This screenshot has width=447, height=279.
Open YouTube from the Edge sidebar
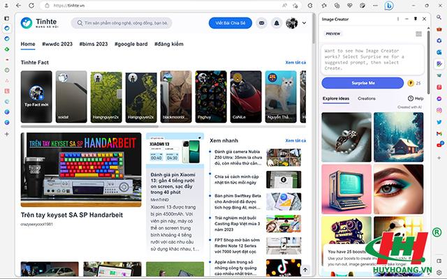tap(439, 144)
